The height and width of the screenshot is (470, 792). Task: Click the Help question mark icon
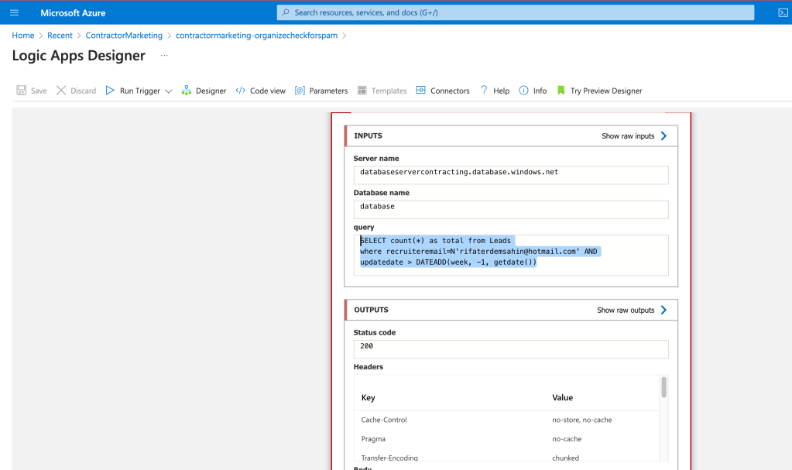pyautogui.click(x=484, y=91)
